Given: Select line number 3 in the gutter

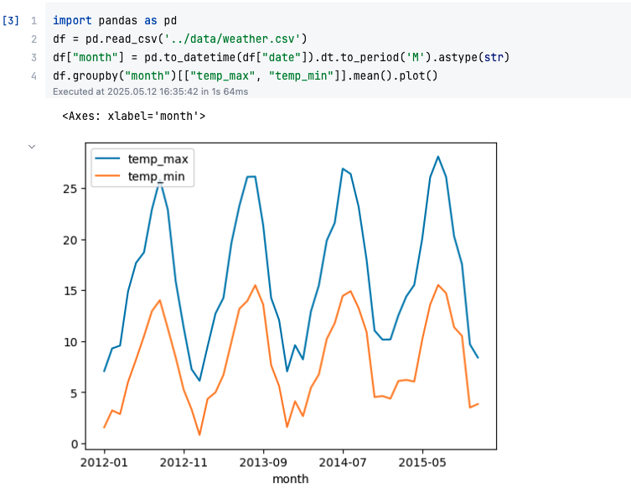Looking at the screenshot, I should tap(34, 58).
